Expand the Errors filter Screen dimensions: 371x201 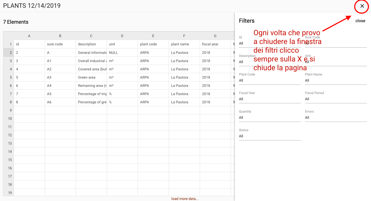click(x=336, y=118)
